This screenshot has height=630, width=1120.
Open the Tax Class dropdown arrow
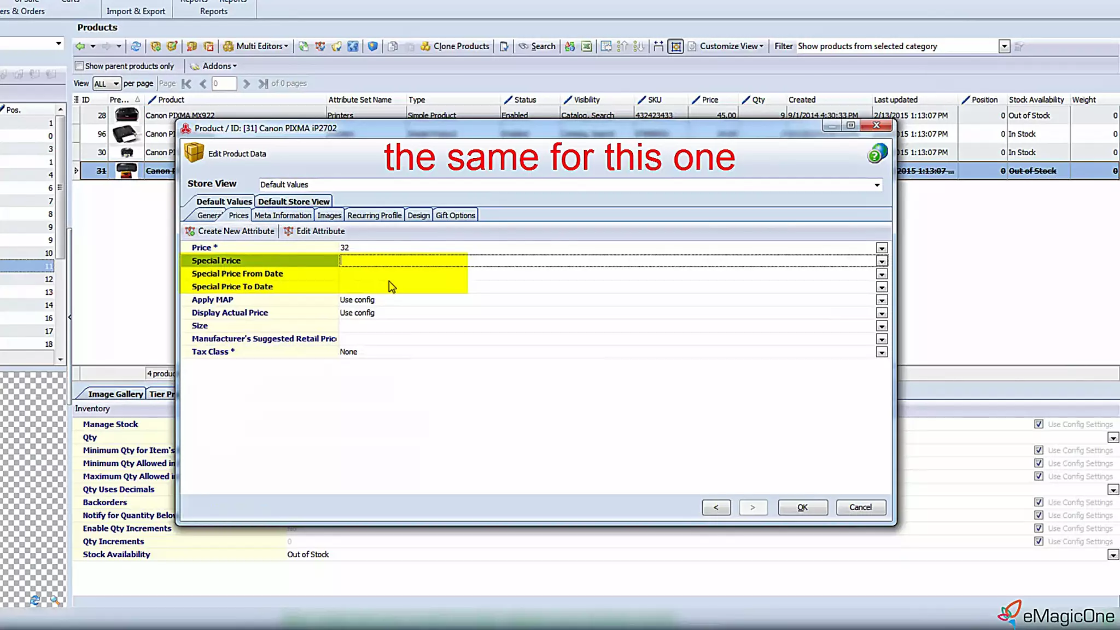[x=882, y=352]
